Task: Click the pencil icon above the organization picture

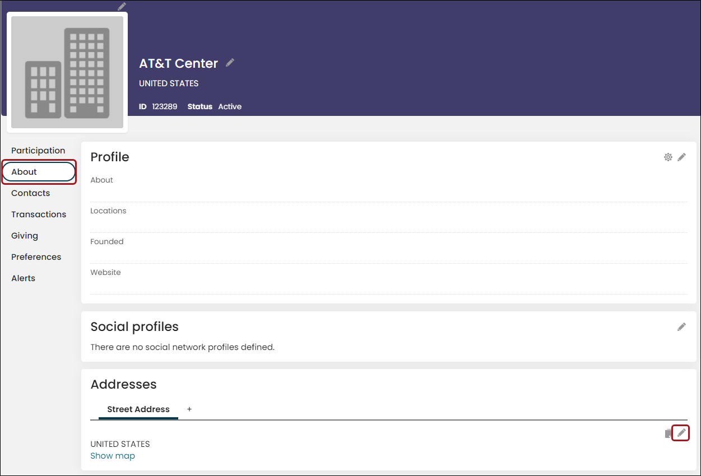Action: coord(122,7)
